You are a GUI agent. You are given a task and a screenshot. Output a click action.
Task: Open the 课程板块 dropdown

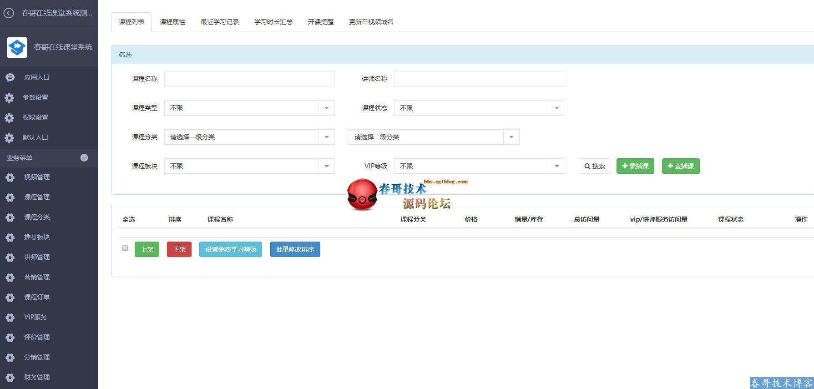point(249,166)
